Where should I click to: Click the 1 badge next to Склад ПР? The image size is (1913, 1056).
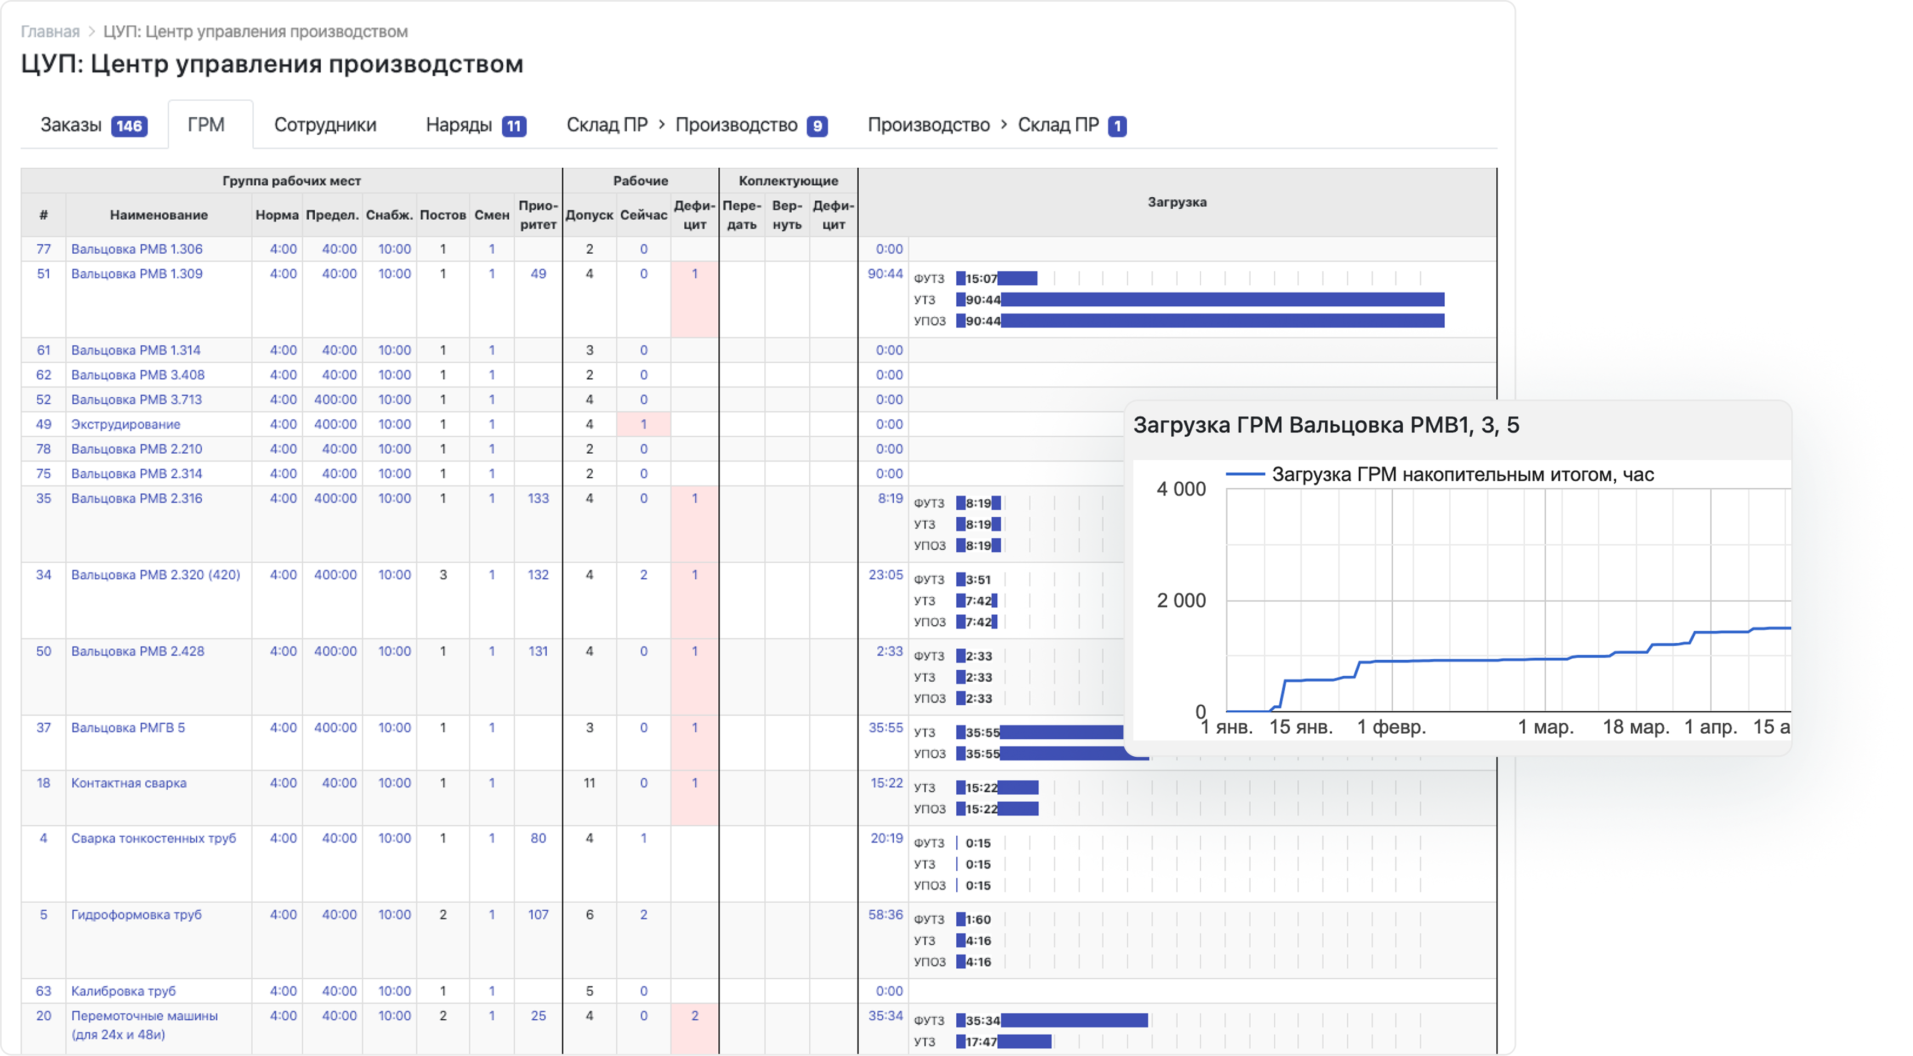pos(1117,126)
